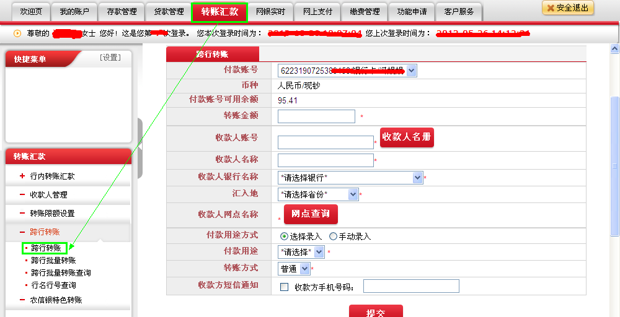Open 付款用途 请选择 dropdown
The width and height of the screenshot is (620, 317).
[301, 252]
